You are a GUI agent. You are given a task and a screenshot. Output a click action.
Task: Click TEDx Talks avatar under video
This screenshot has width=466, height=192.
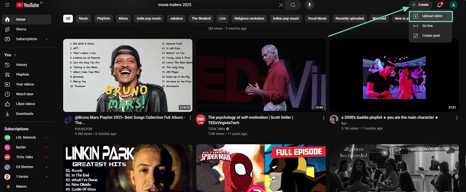pyautogui.click(x=201, y=119)
